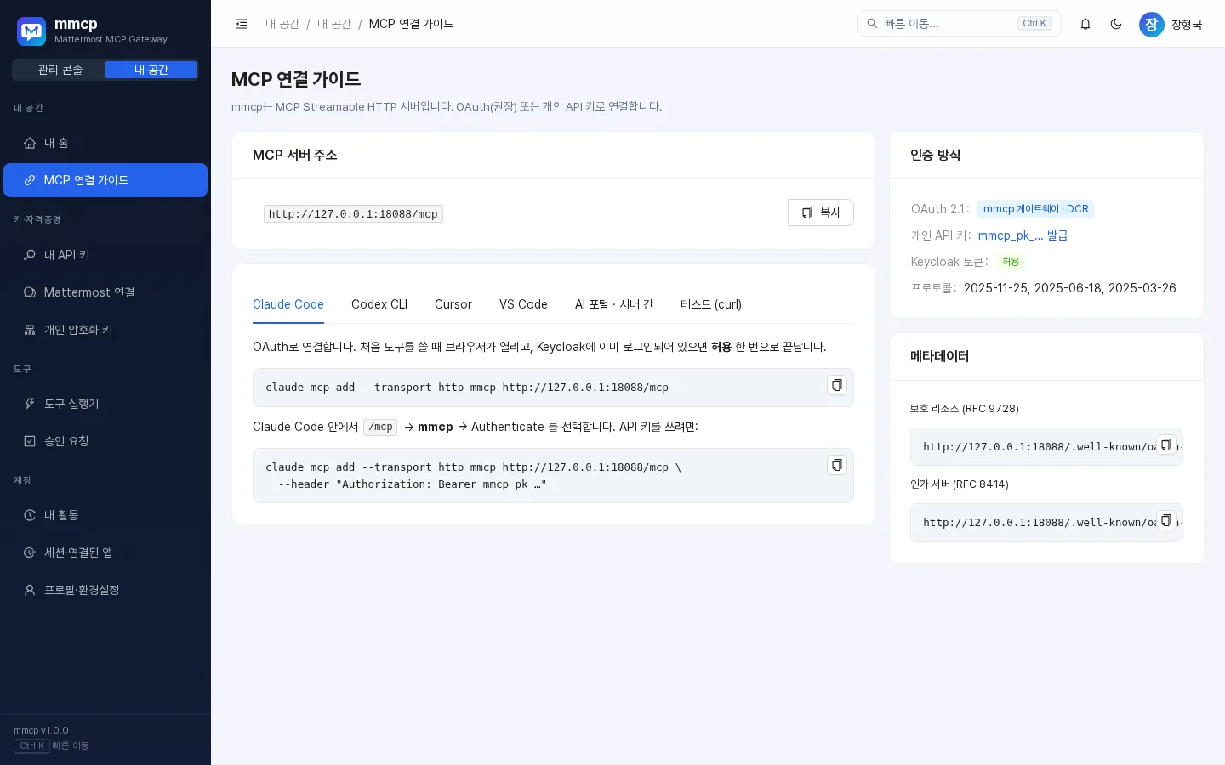This screenshot has width=1225, height=765.
Task: Open notifications bell
Action: pos(1085,24)
